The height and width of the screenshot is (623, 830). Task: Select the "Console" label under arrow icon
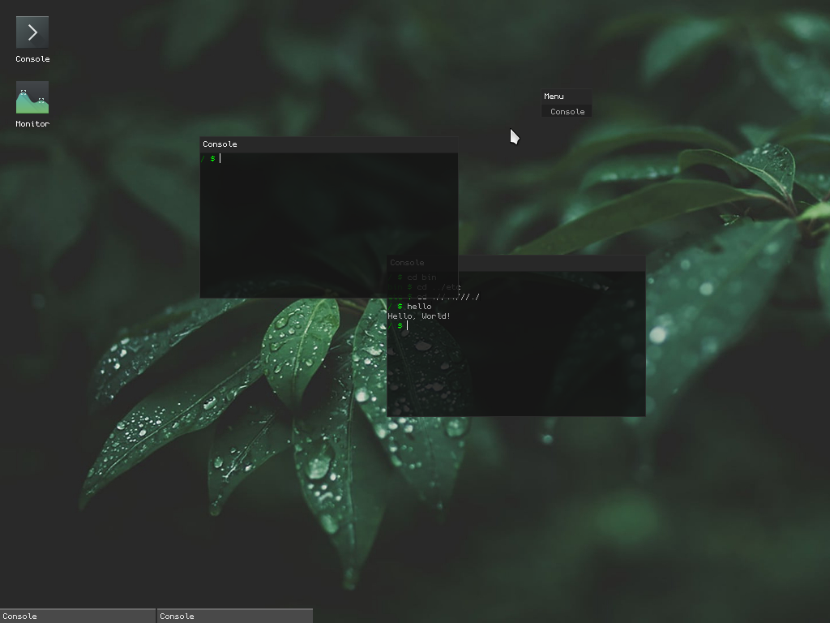32,58
